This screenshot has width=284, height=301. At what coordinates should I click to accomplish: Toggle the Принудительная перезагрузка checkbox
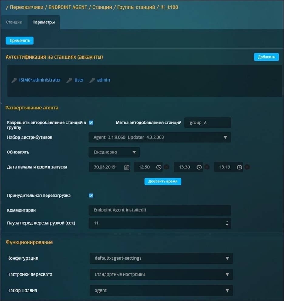91,196
